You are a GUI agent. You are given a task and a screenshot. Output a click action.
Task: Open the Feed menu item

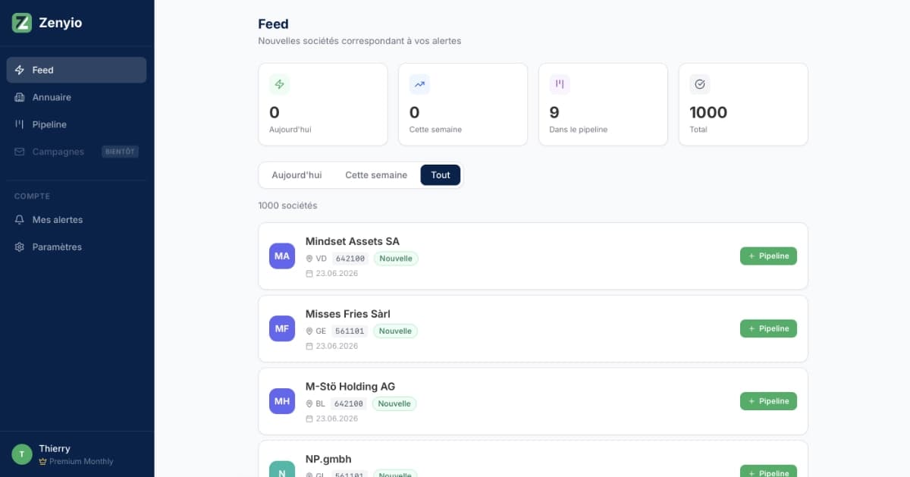coord(77,70)
